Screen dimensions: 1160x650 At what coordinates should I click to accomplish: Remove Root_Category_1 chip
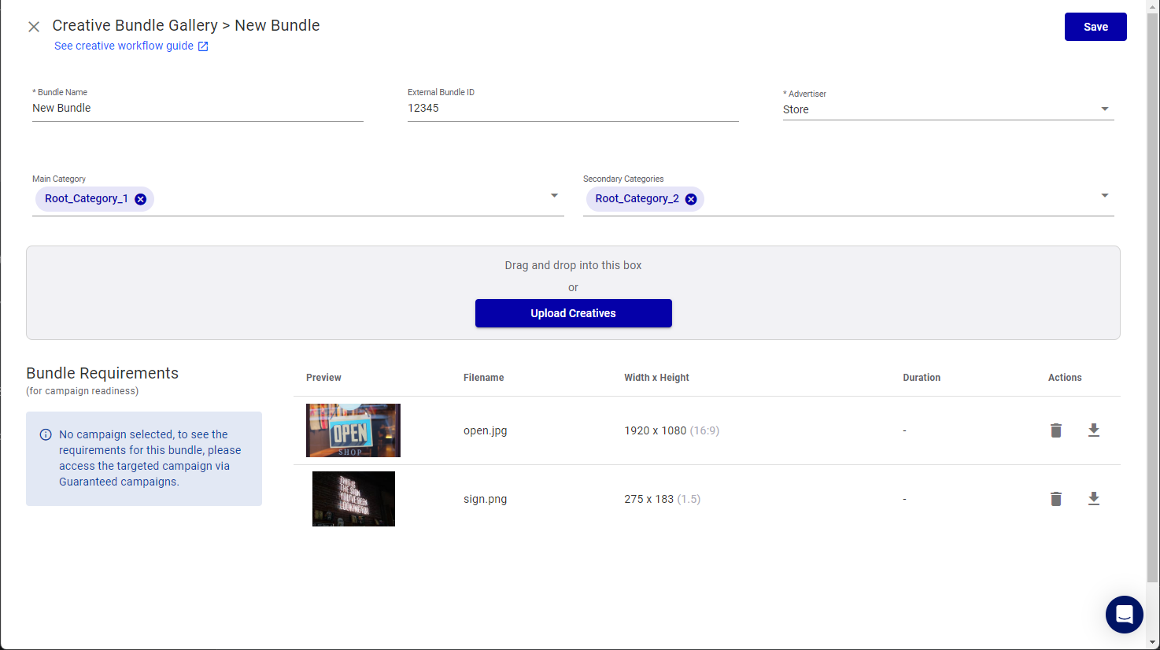coord(140,199)
